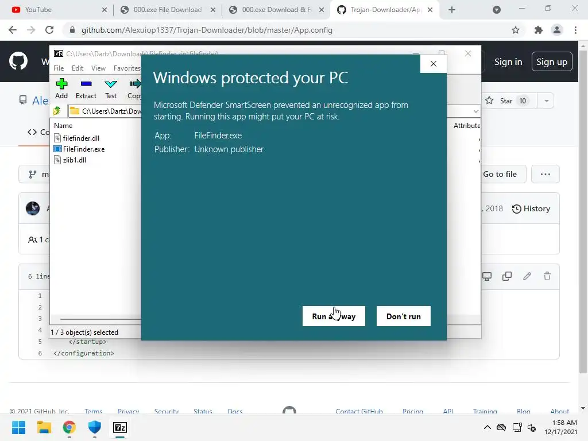
Task: Select FileFinder.exe in 7-Zip list
Action: tap(79, 149)
